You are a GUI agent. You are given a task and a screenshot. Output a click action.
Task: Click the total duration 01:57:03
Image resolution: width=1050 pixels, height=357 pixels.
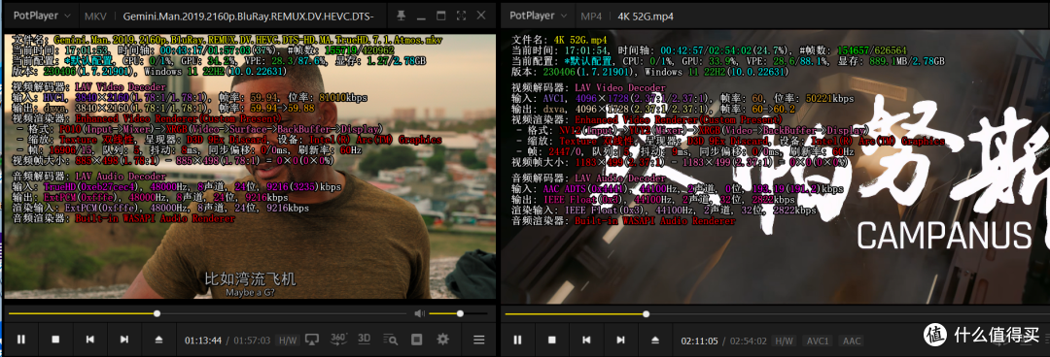pyautogui.click(x=252, y=341)
